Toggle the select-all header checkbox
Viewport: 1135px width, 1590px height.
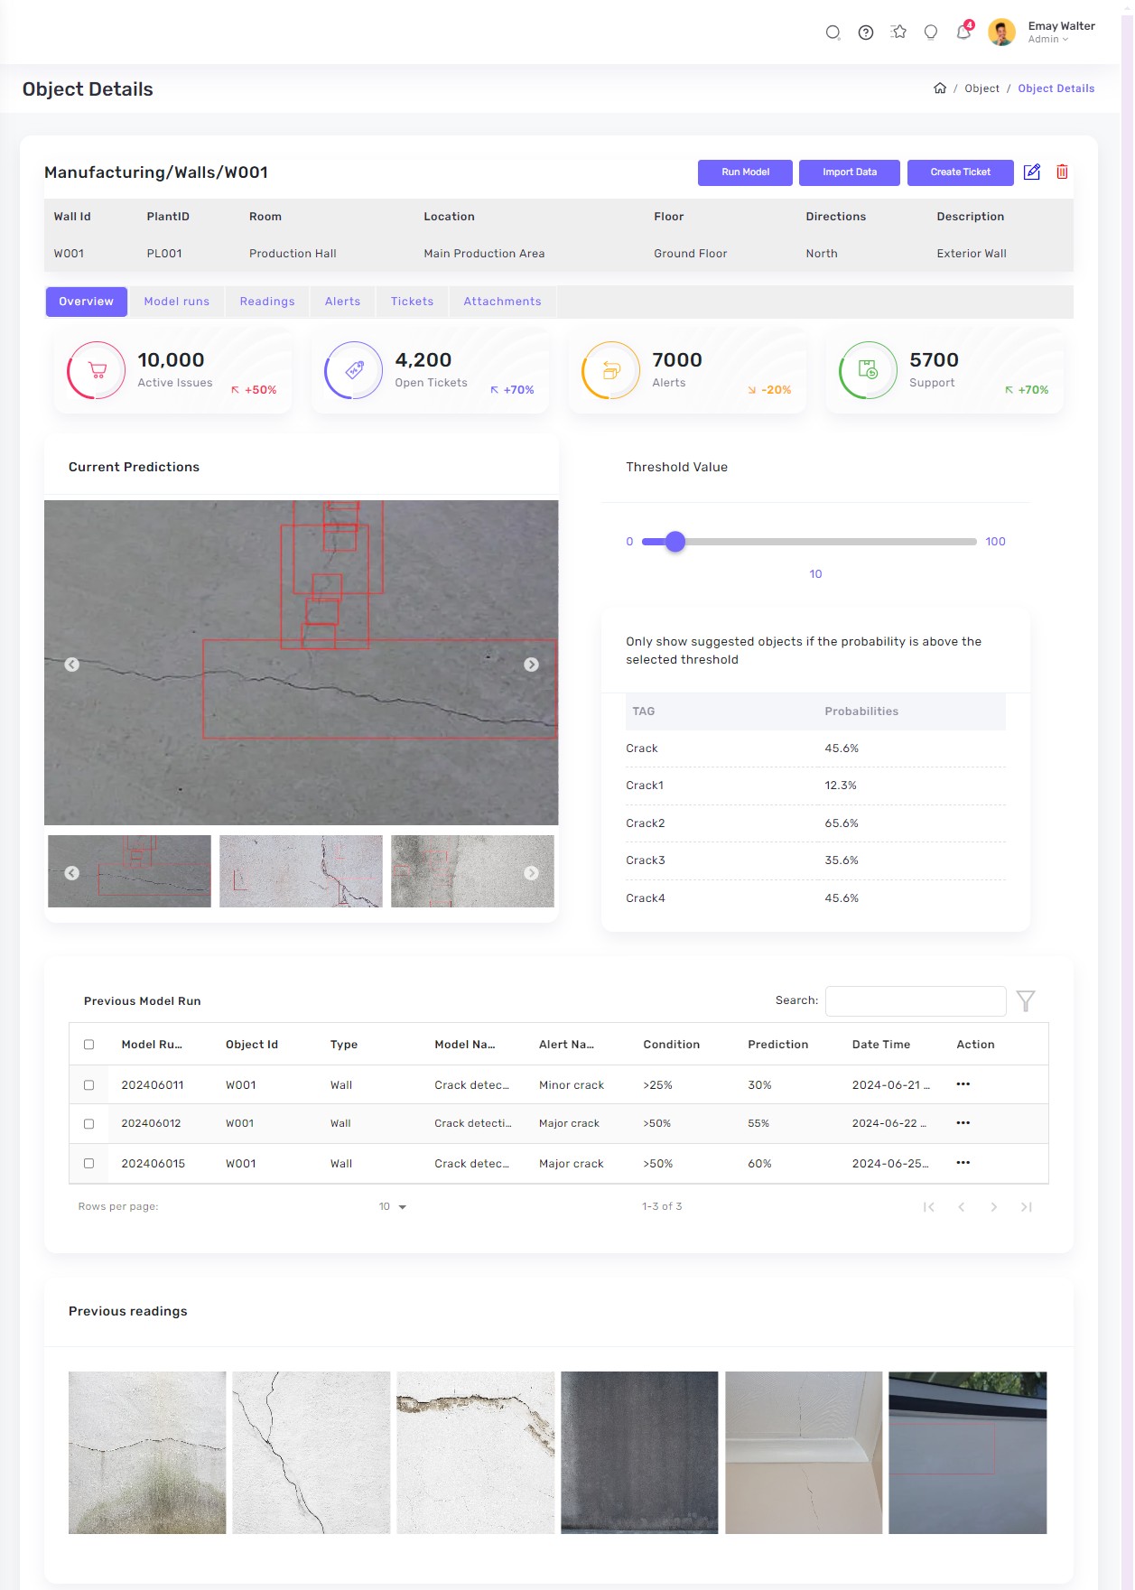pyautogui.click(x=88, y=1045)
